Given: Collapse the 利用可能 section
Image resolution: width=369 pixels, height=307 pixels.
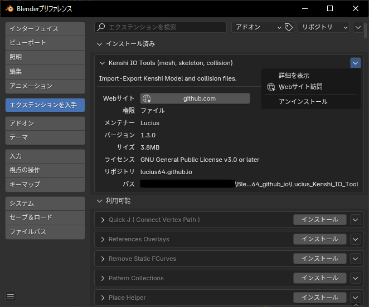Looking at the screenshot, I should coord(100,201).
